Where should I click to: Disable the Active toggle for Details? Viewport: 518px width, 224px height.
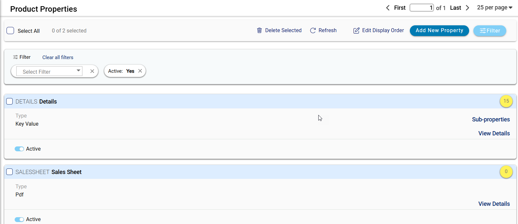(x=19, y=149)
